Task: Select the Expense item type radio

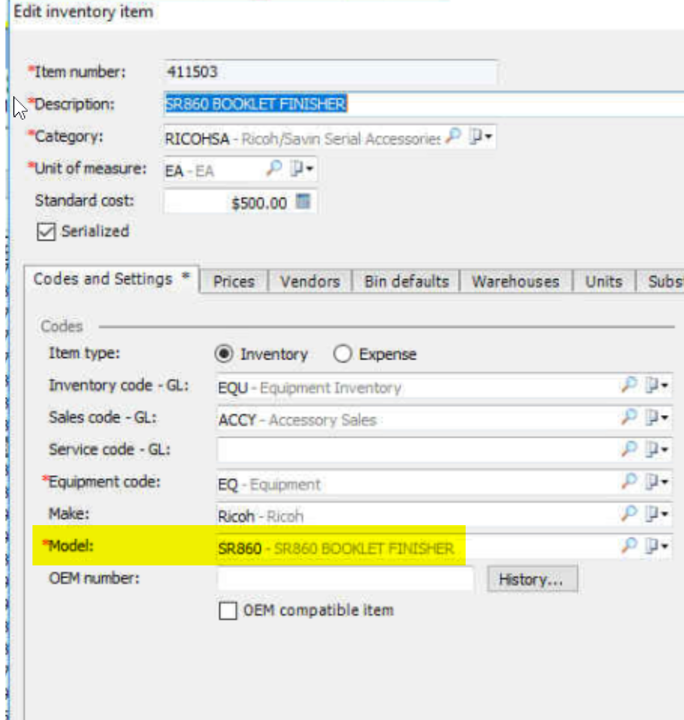Action: (x=342, y=354)
